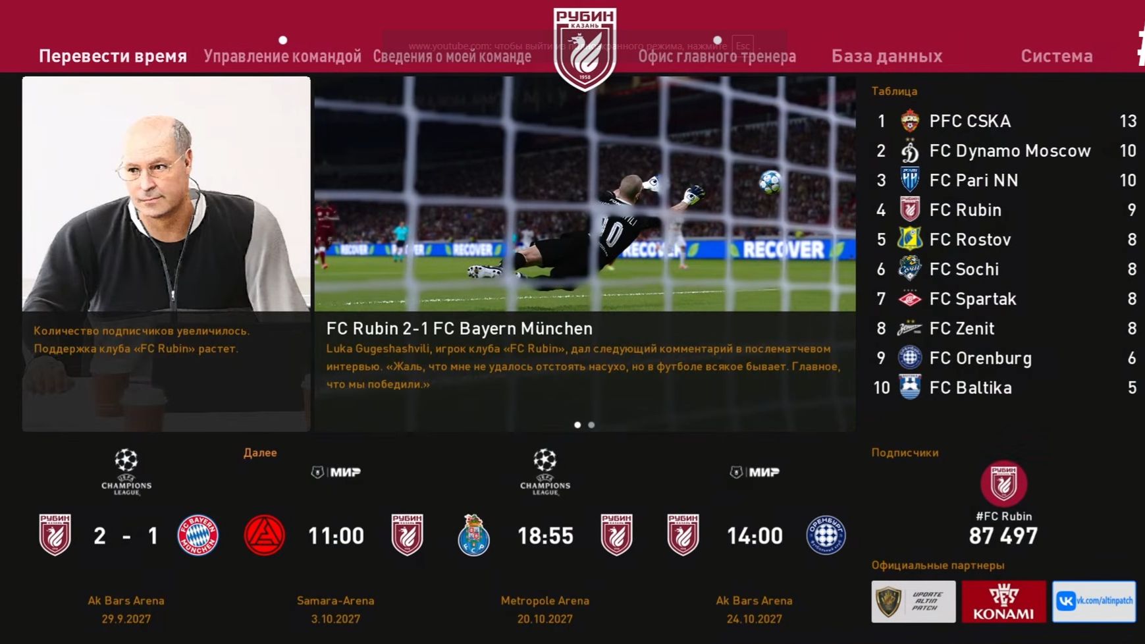Click Официальные партнеры heading

coord(938,565)
